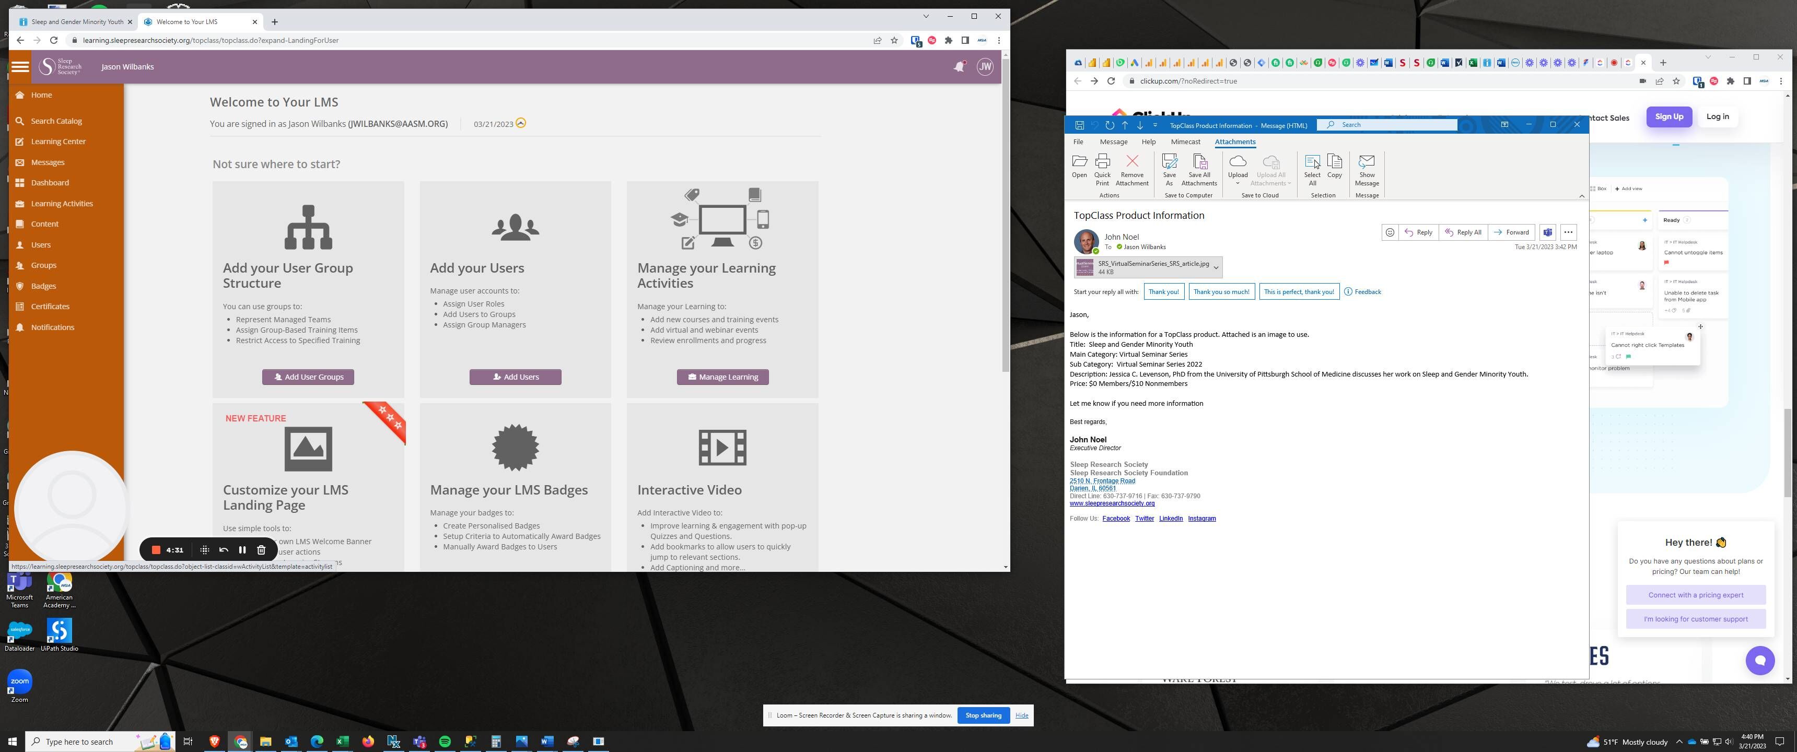Click the Feedback link in Outlook
The width and height of the screenshot is (1797, 752).
[1362, 291]
